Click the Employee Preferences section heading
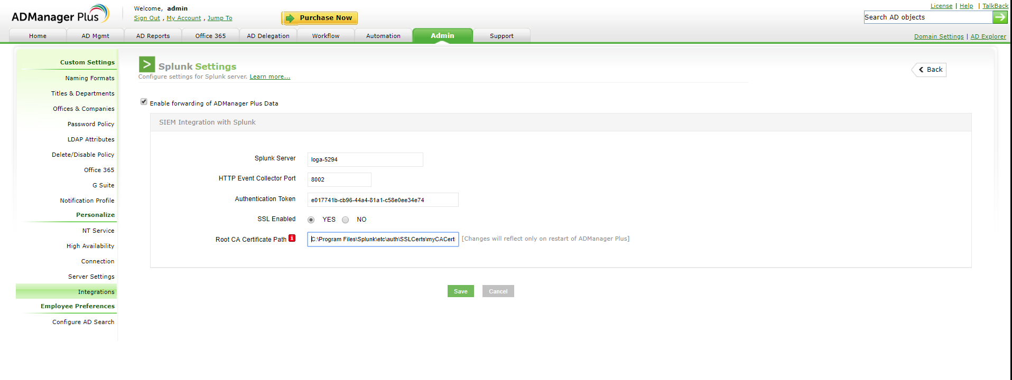The height and width of the screenshot is (380, 1012). [78, 306]
